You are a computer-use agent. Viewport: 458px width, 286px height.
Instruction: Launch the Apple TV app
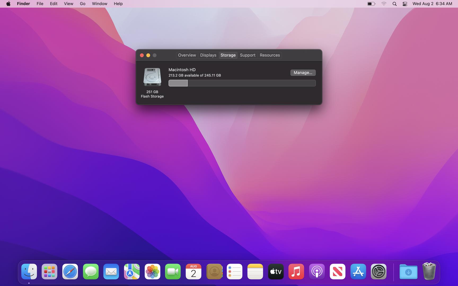click(276, 271)
